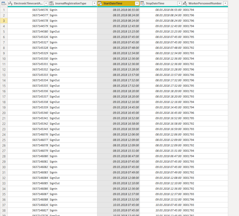Viewport: 239px width, 216px height.
Task: Click cell 5637146826
Action: 28,205
